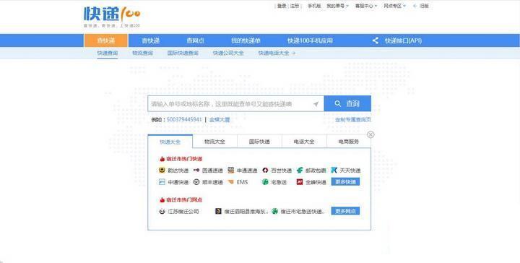Click example number 500379445941
The height and width of the screenshot is (263, 520).
[184, 119]
